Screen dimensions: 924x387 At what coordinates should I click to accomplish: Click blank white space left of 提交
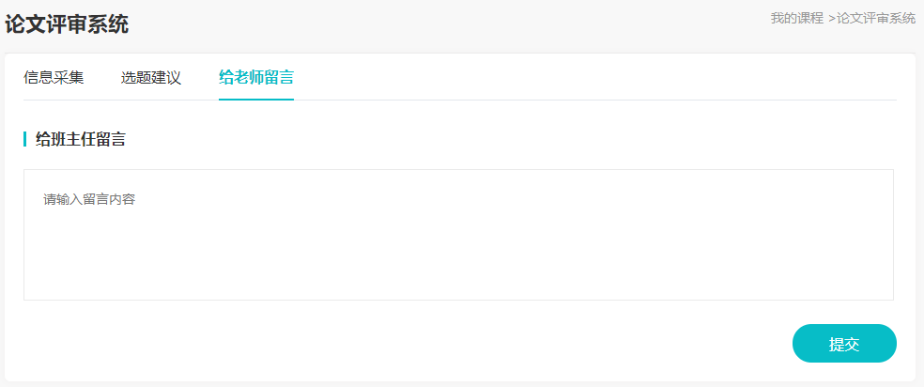pos(470,344)
